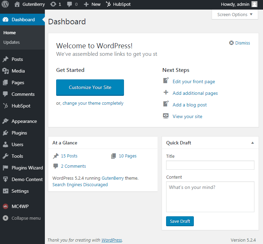Click the Tools wrench icon in sidebar

coord(5,156)
